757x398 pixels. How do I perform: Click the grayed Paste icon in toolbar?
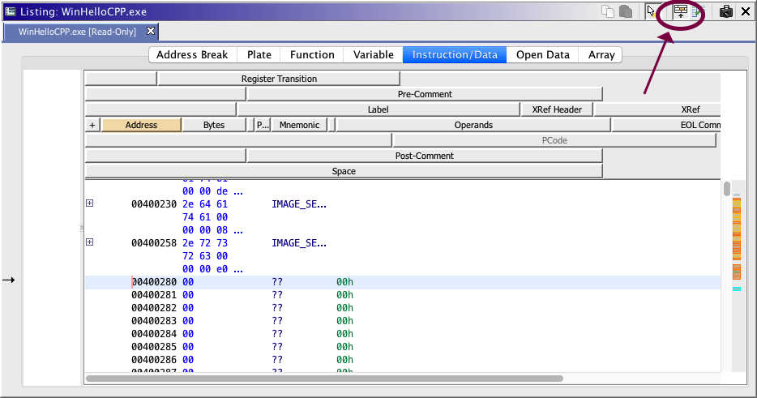click(x=626, y=11)
